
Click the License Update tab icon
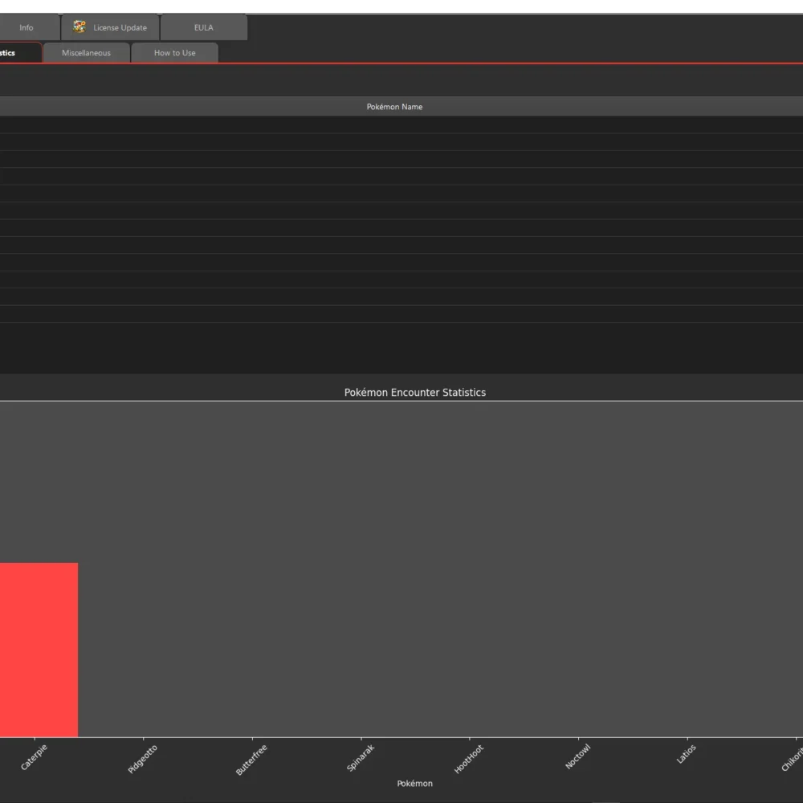[x=79, y=26]
